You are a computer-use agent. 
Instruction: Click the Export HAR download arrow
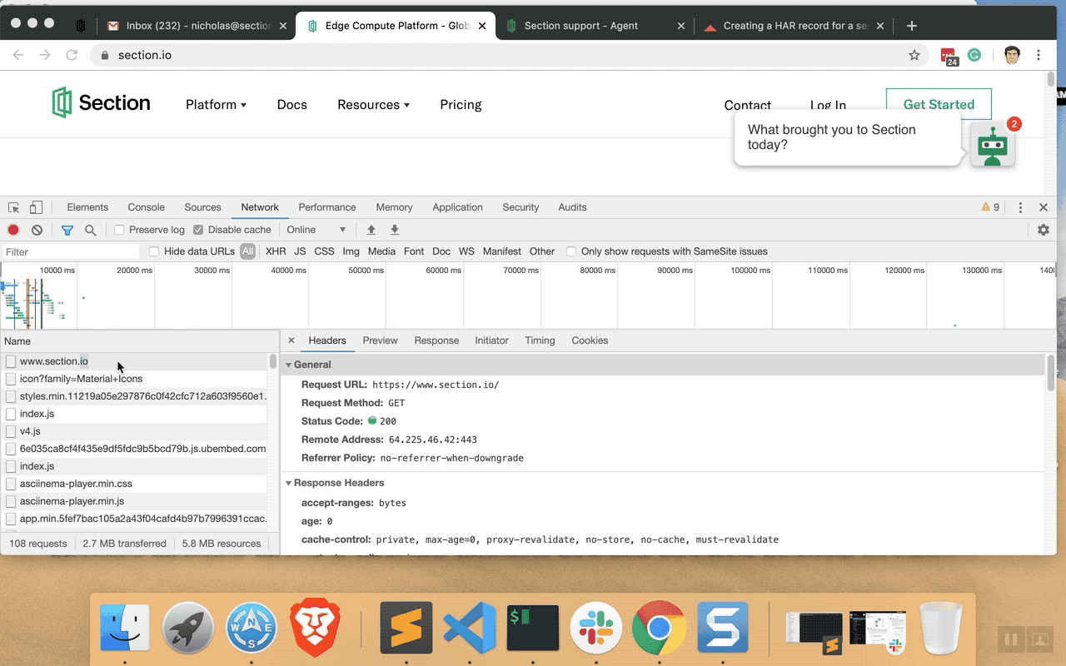[x=395, y=230]
